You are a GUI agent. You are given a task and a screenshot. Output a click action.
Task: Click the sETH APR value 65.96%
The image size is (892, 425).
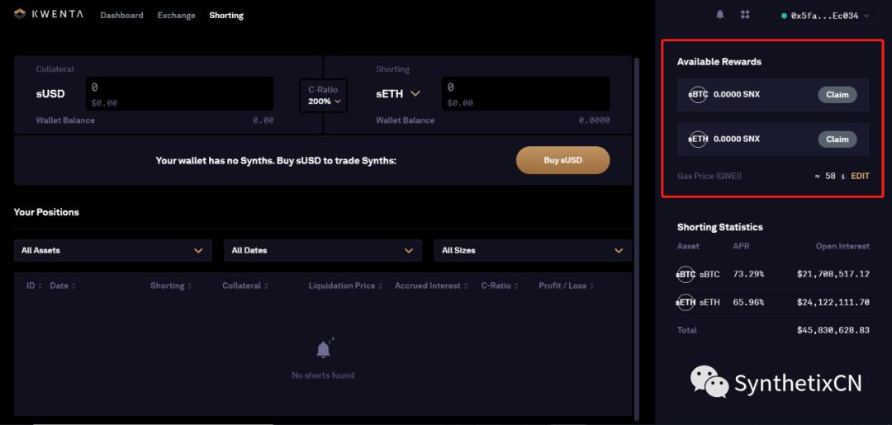click(748, 302)
